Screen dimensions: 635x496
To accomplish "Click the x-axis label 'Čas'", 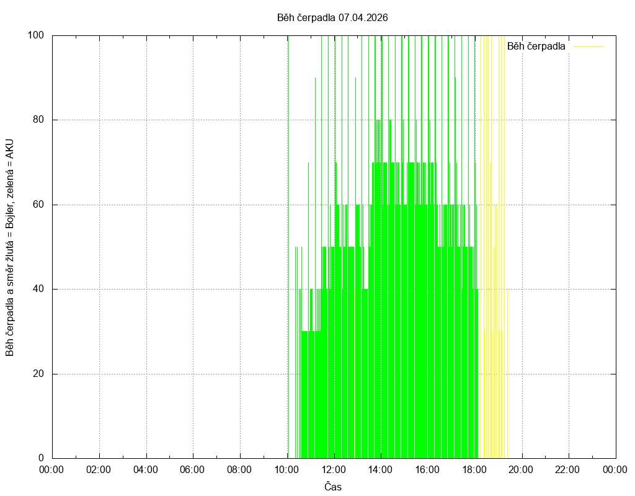I will pyautogui.click(x=333, y=487).
